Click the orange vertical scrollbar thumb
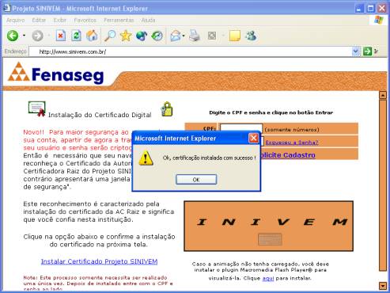The height and width of the screenshot is (293, 390). [x=383, y=185]
